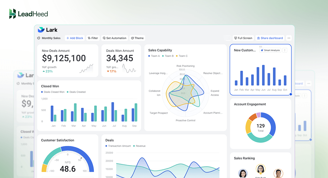Click Share dashboard

click(x=270, y=38)
